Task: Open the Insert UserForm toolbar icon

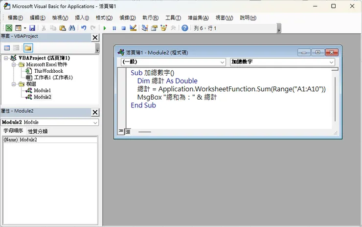Action: click(18, 28)
